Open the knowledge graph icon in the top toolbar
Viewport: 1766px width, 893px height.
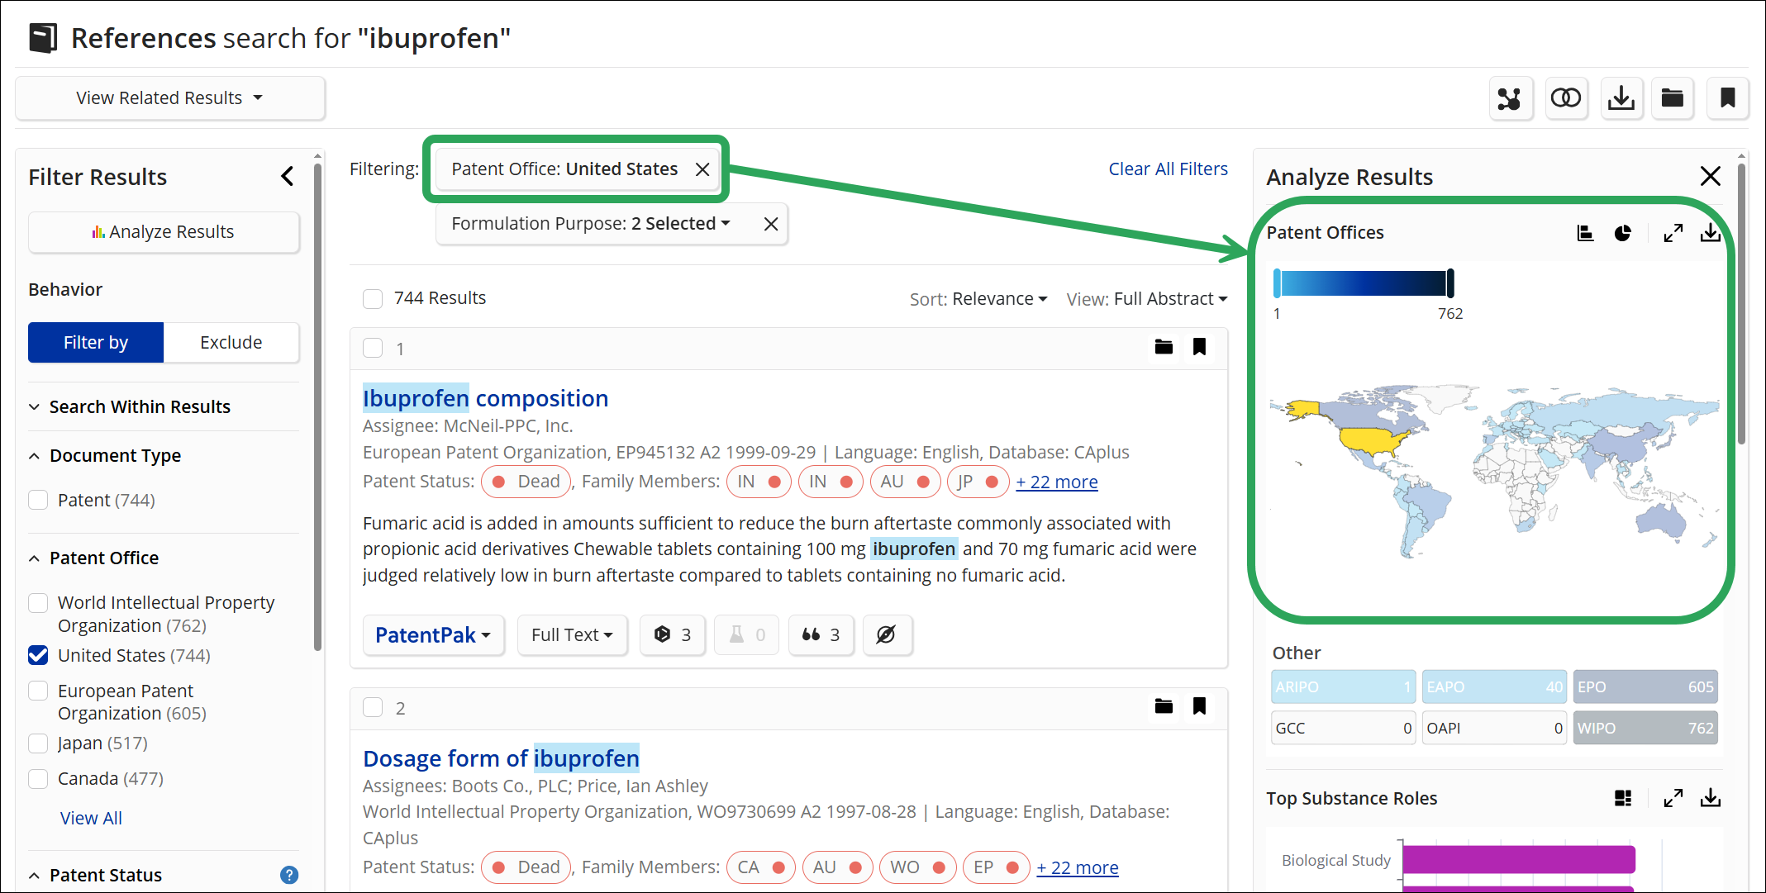pos(1510,98)
